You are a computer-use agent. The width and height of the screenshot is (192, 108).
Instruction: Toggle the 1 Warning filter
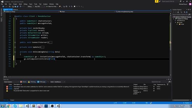(x=32, y=82)
